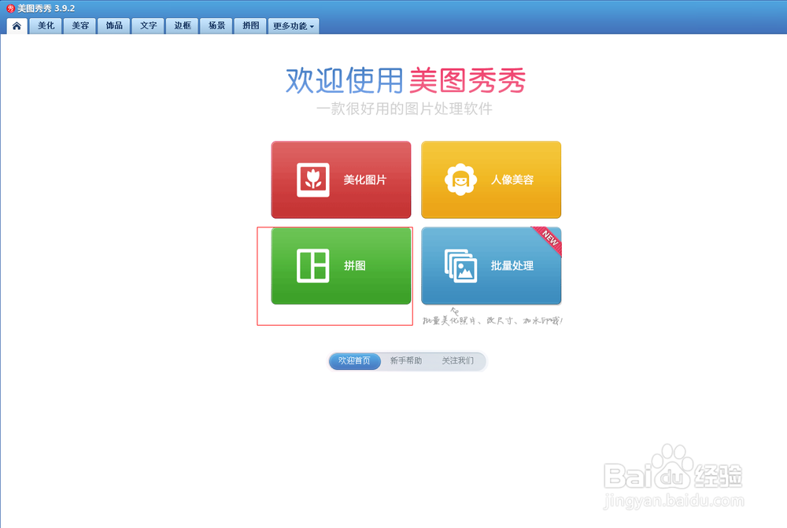Select the 边框 tab
Viewport: 787px width, 528px height.
pos(183,26)
